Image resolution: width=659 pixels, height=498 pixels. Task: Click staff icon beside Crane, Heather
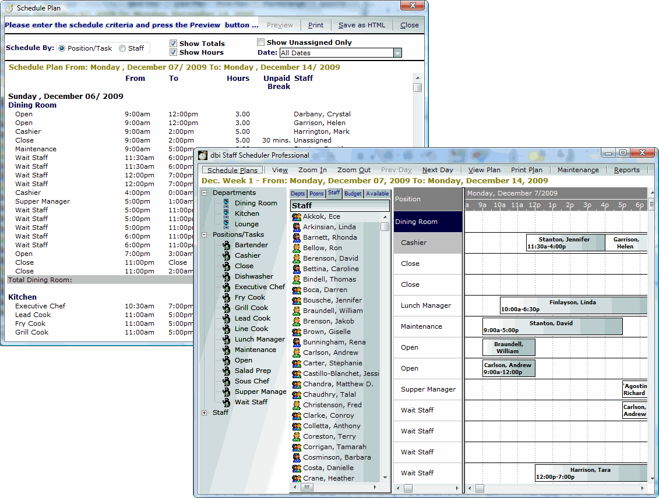297,479
